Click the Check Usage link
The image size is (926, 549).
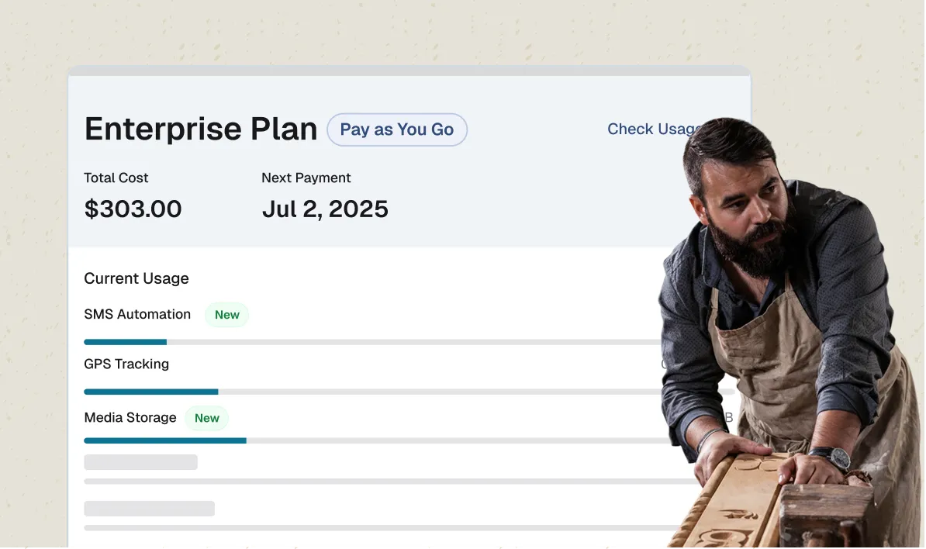tap(648, 129)
